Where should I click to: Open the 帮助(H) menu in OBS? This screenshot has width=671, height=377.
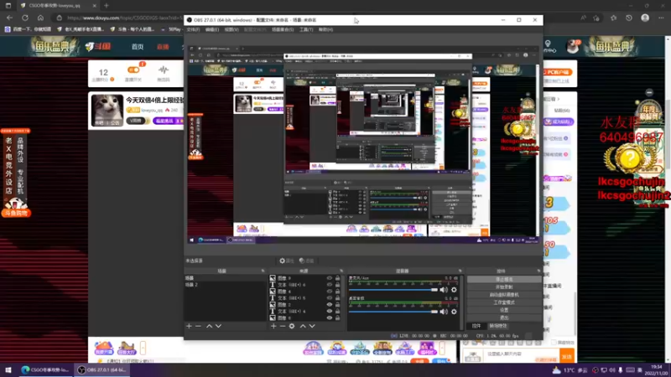[x=325, y=29]
